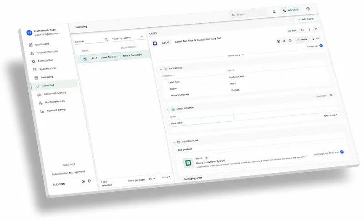364x221 pixels.
Task: Open Subscription Management
Action: [x=68, y=173]
